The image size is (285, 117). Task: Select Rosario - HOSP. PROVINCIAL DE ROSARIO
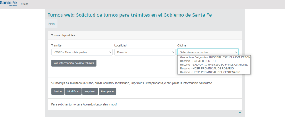tap(207, 69)
